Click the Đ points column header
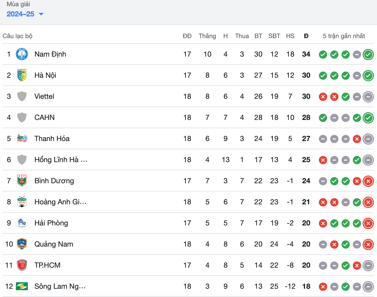 pyautogui.click(x=306, y=36)
